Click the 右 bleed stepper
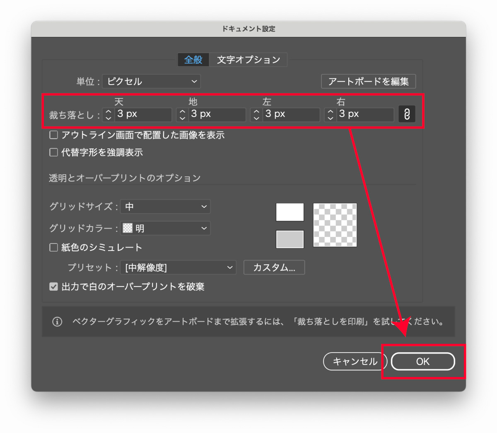The image size is (497, 433). point(330,115)
